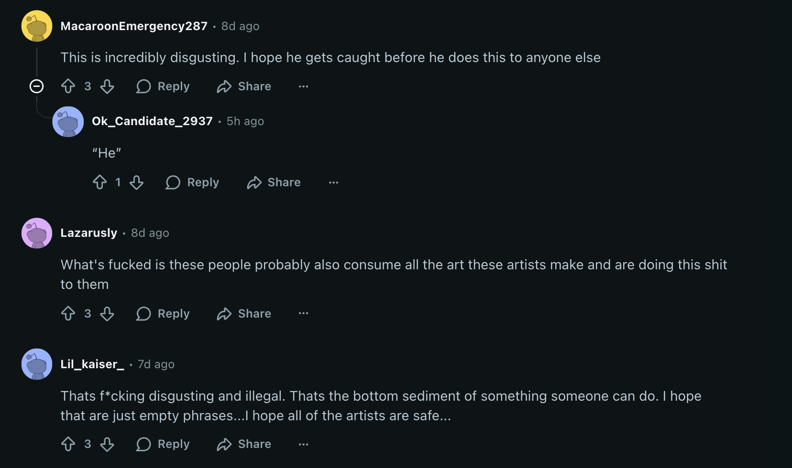Open more options on Lil_kaiser_'s comment
This screenshot has width=792, height=468.
click(303, 444)
